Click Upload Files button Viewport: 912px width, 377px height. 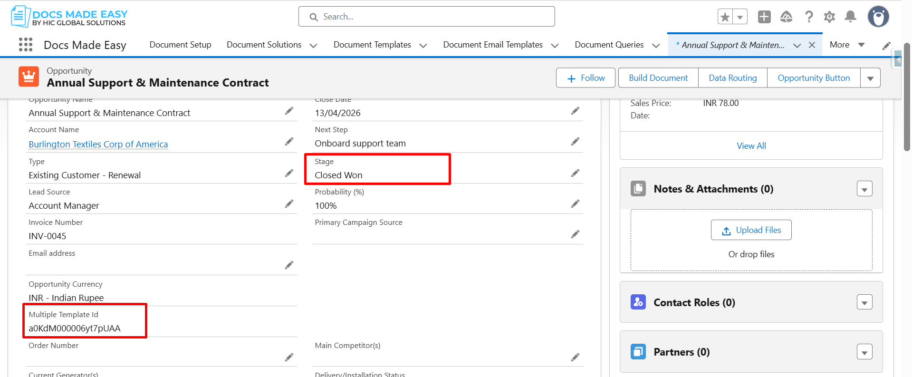[751, 230]
